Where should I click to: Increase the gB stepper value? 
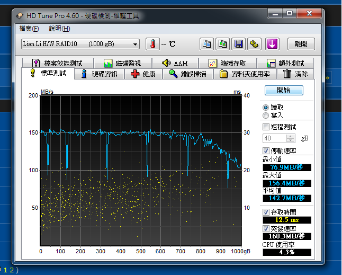click(x=290, y=136)
